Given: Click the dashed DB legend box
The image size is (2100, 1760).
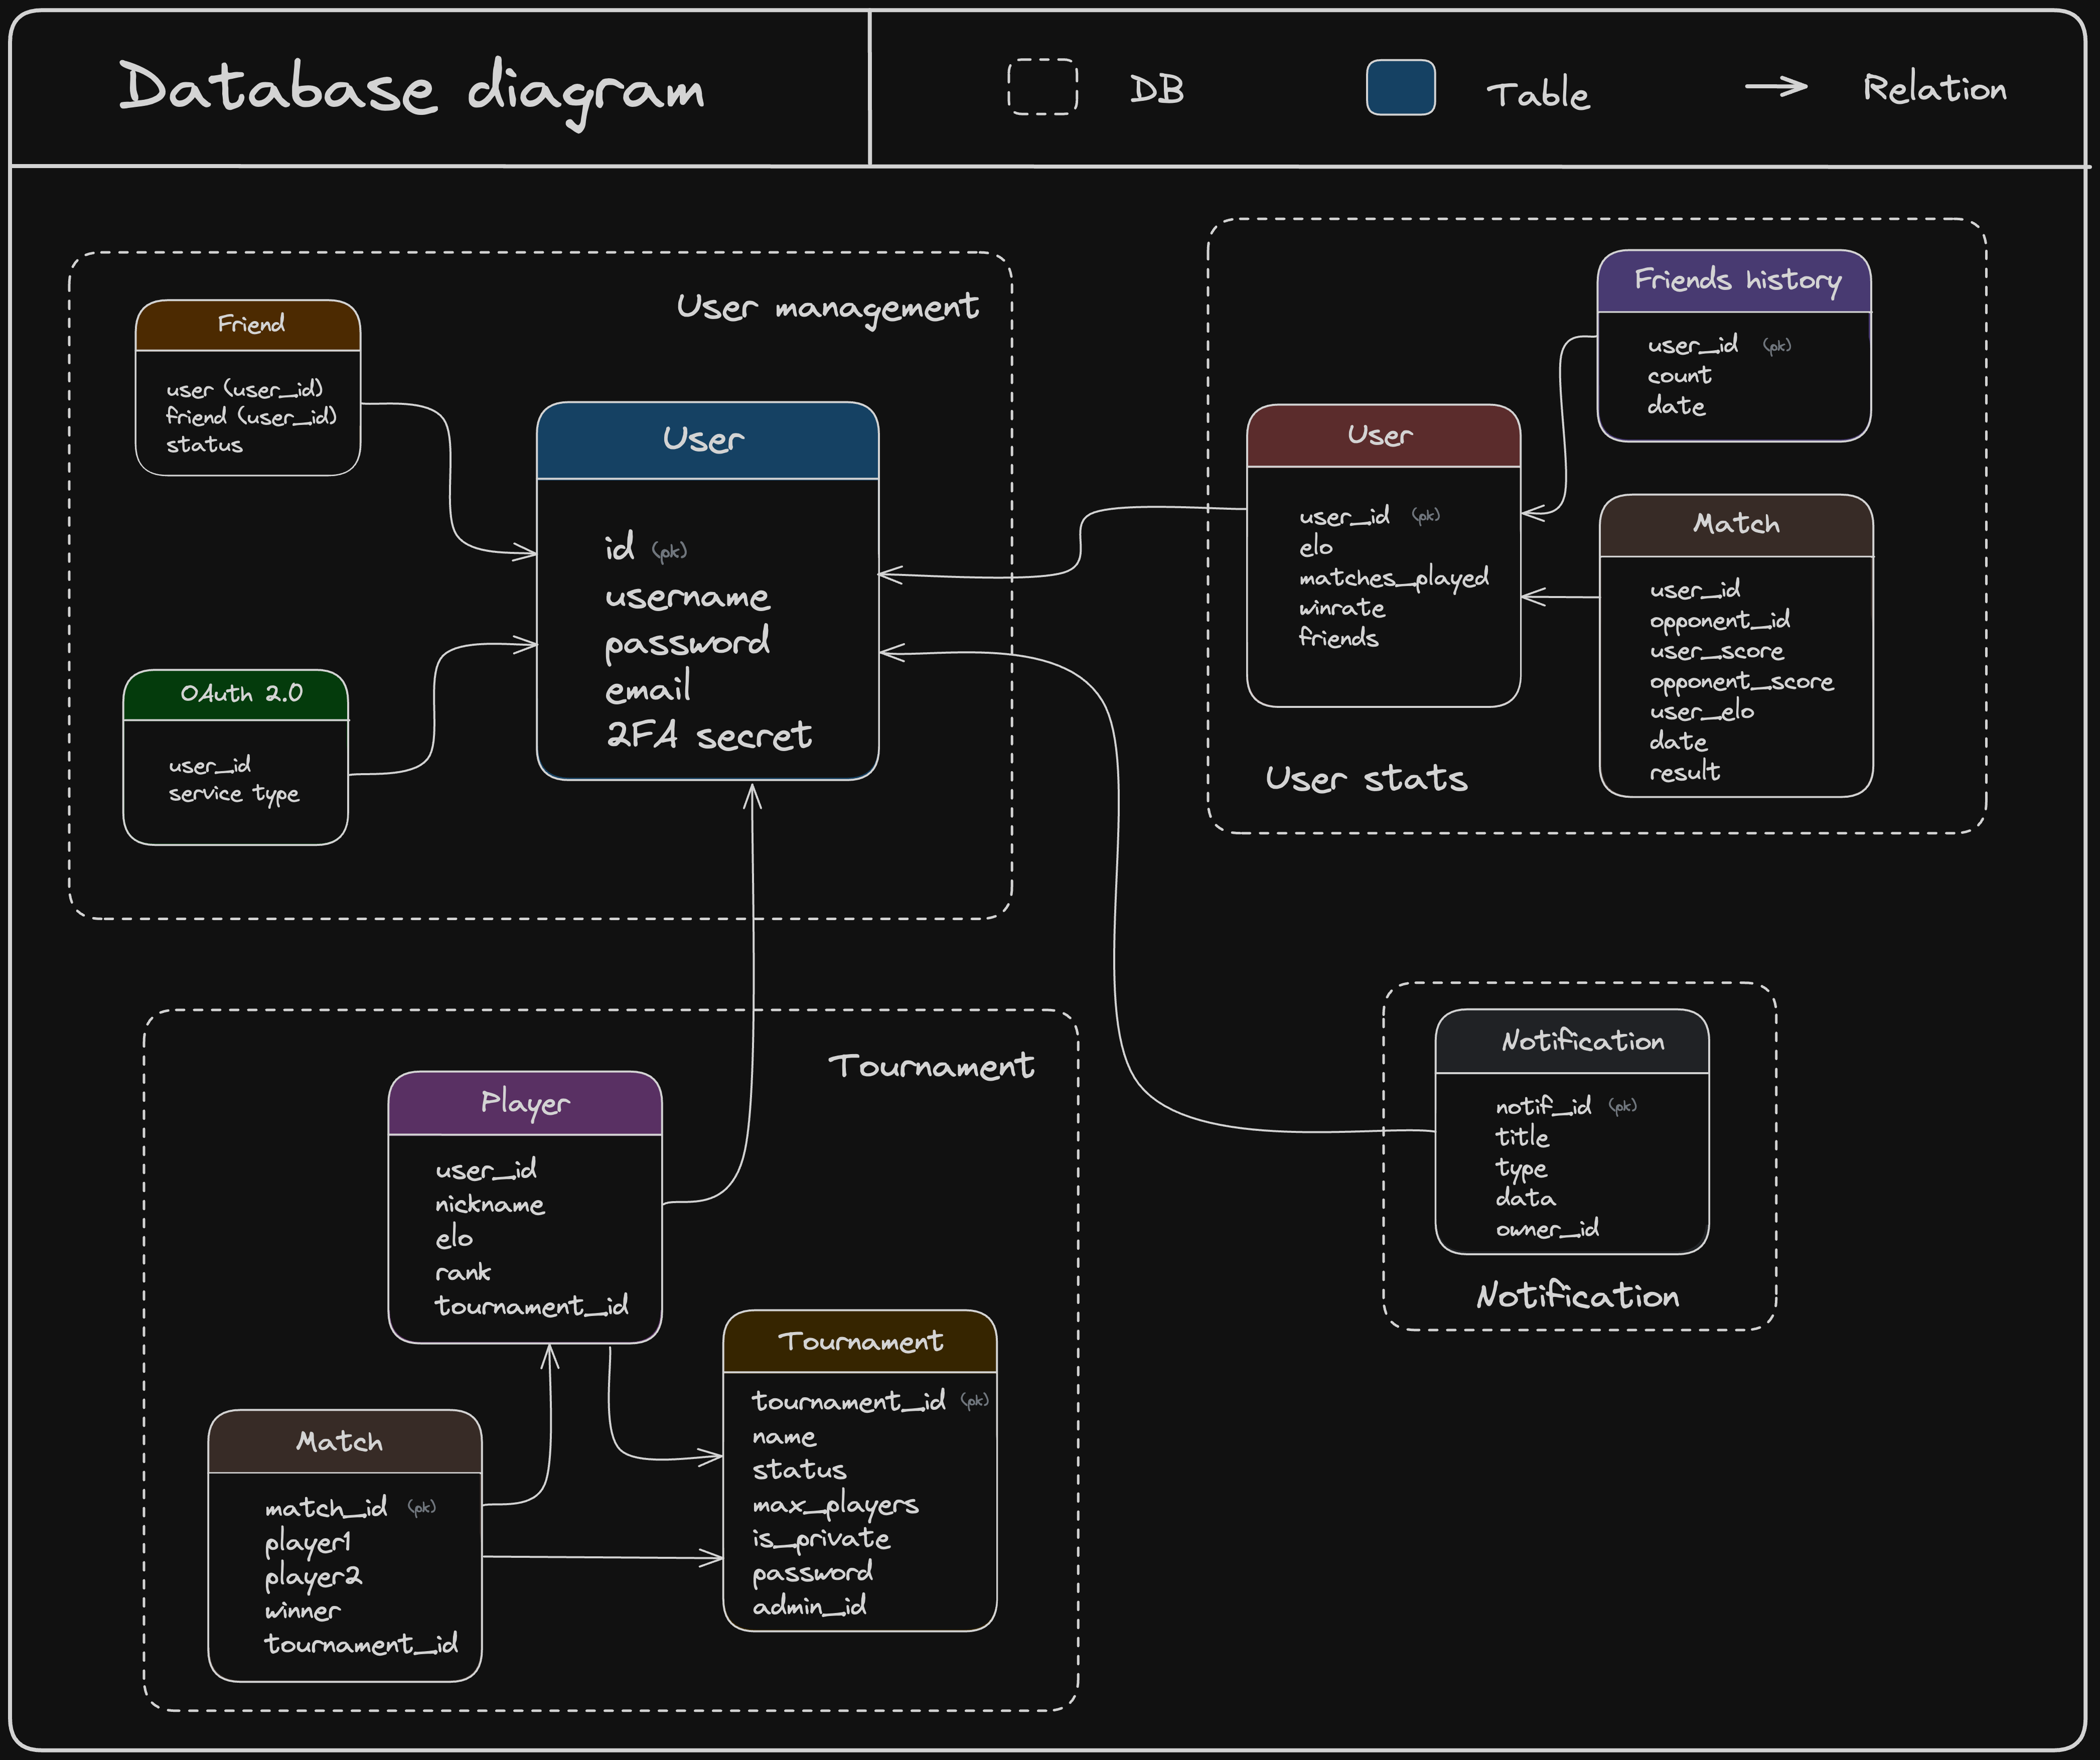Looking at the screenshot, I should [1042, 87].
